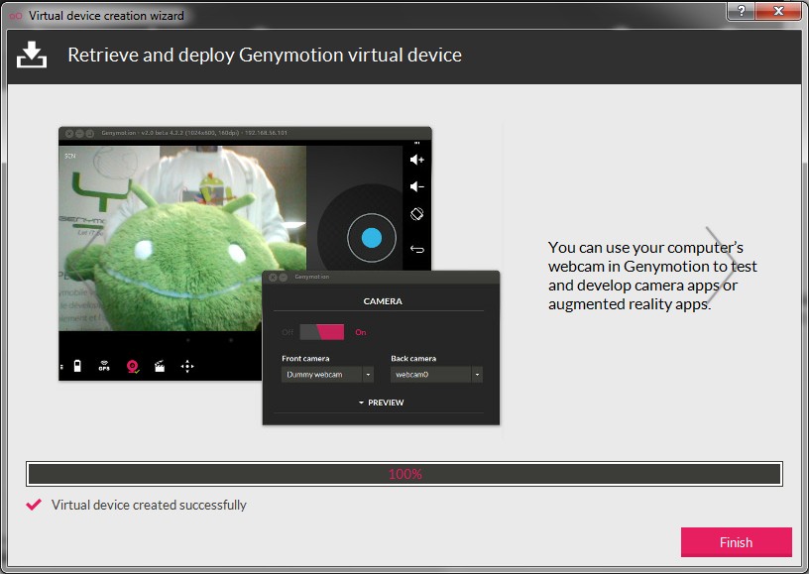Click the "Back camera" label

413,359
